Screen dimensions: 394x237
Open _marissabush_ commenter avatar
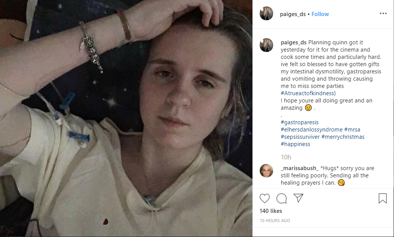tap(266, 171)
